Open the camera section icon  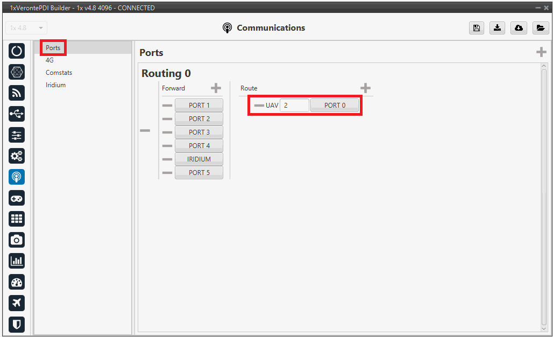(17, 240)
